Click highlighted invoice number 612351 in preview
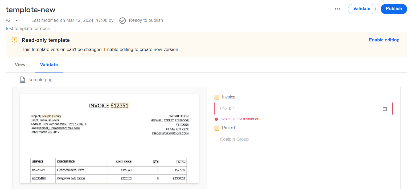Viewport: 410px width, 189px height. 120,106
